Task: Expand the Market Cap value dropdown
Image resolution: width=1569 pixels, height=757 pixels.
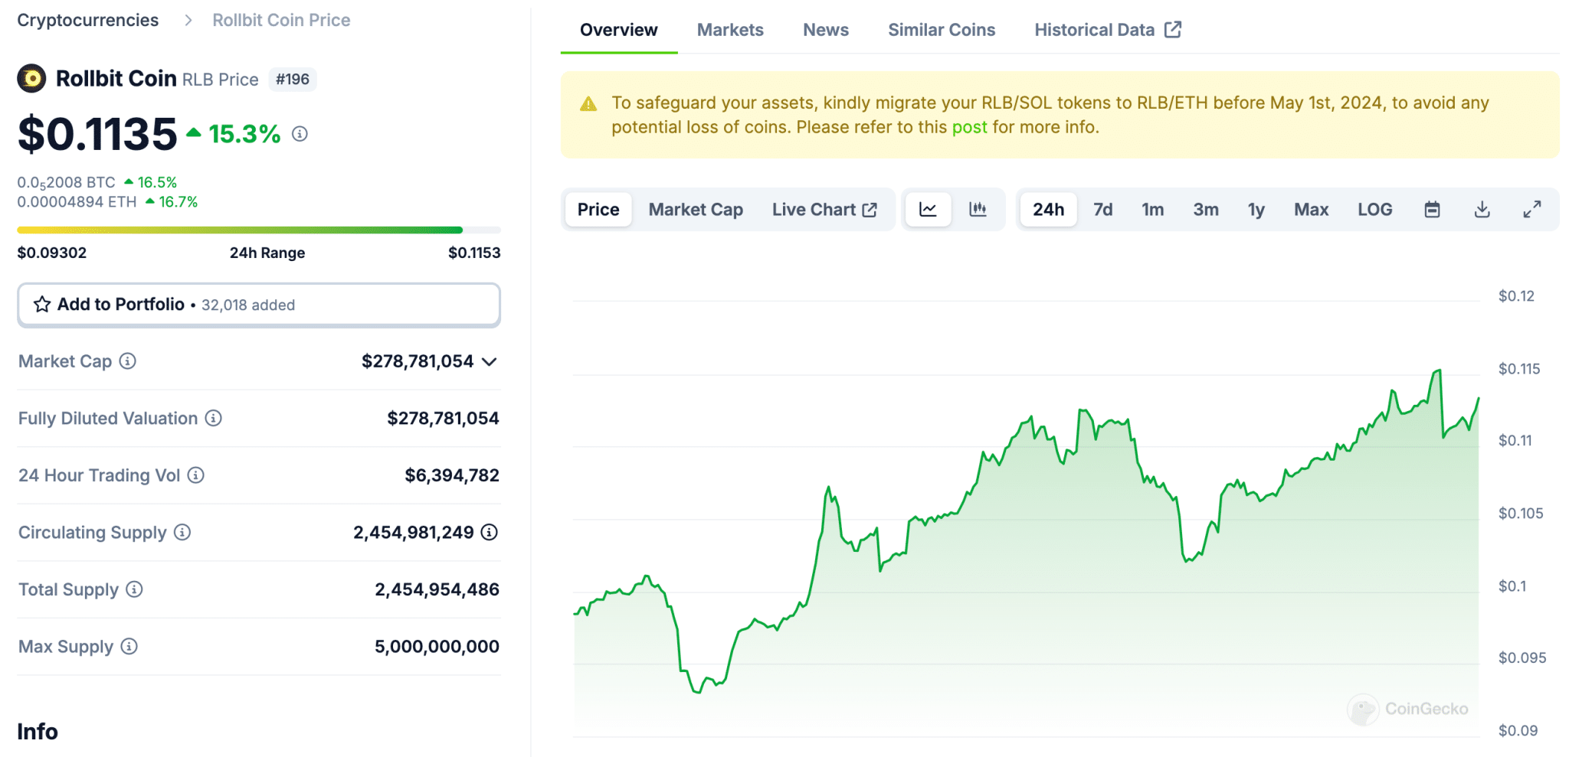Action: click(490, 361)
